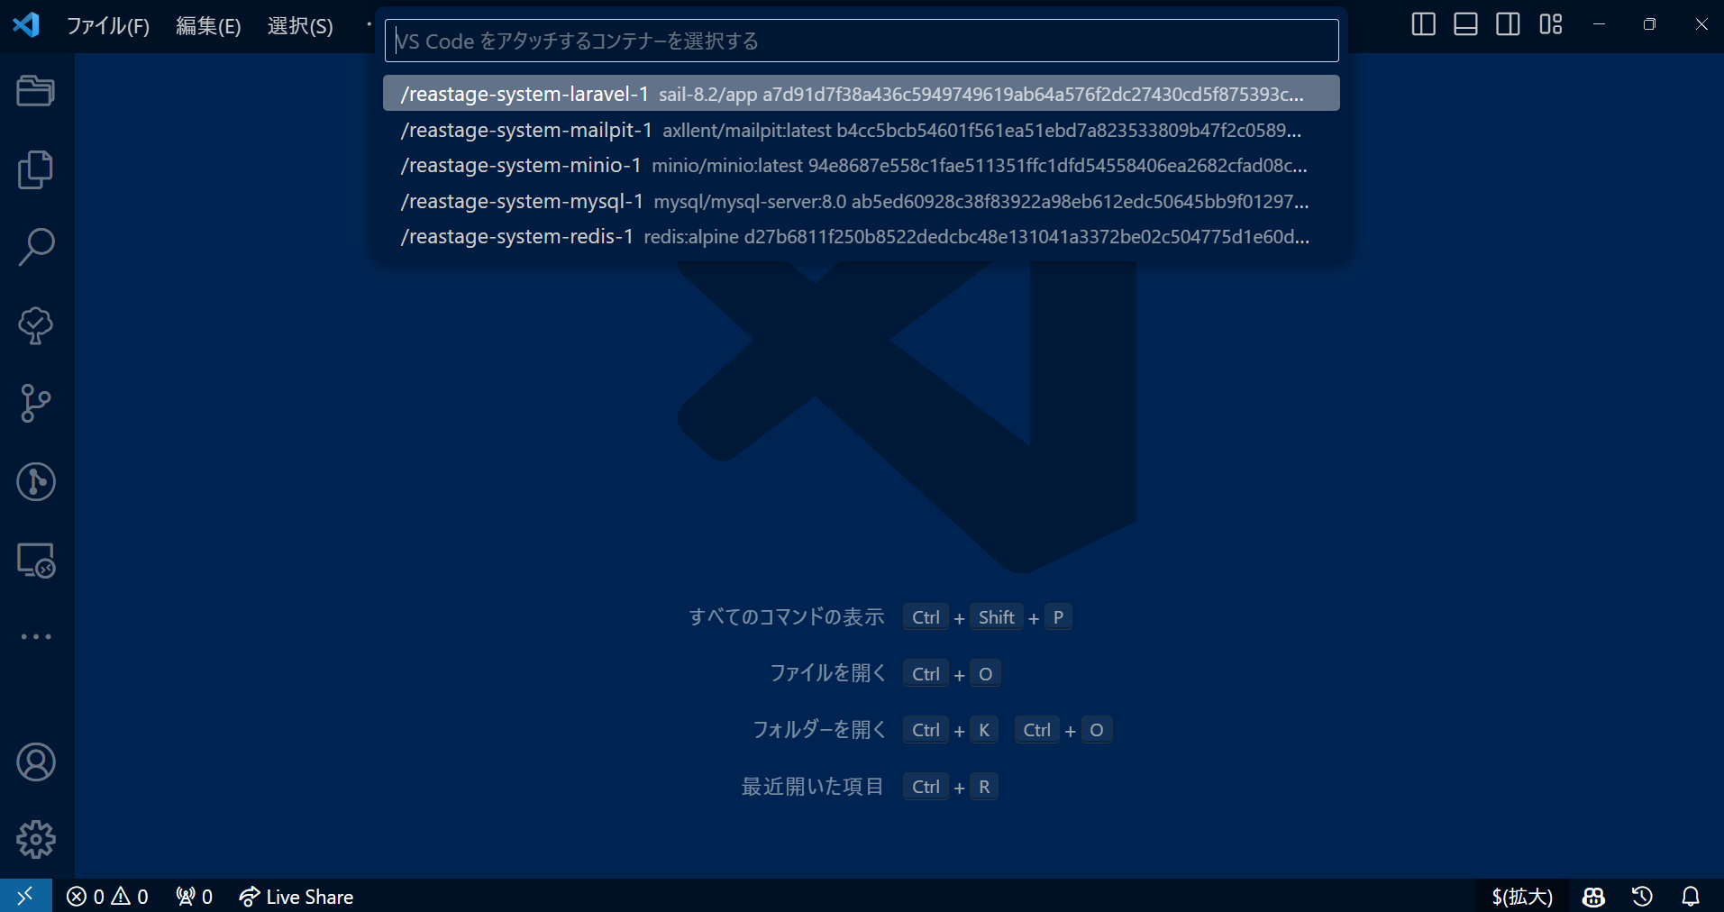Viewport: 1724px width, 912px height.
Task: Open the Source Control view
Action: tap(35, 403)
